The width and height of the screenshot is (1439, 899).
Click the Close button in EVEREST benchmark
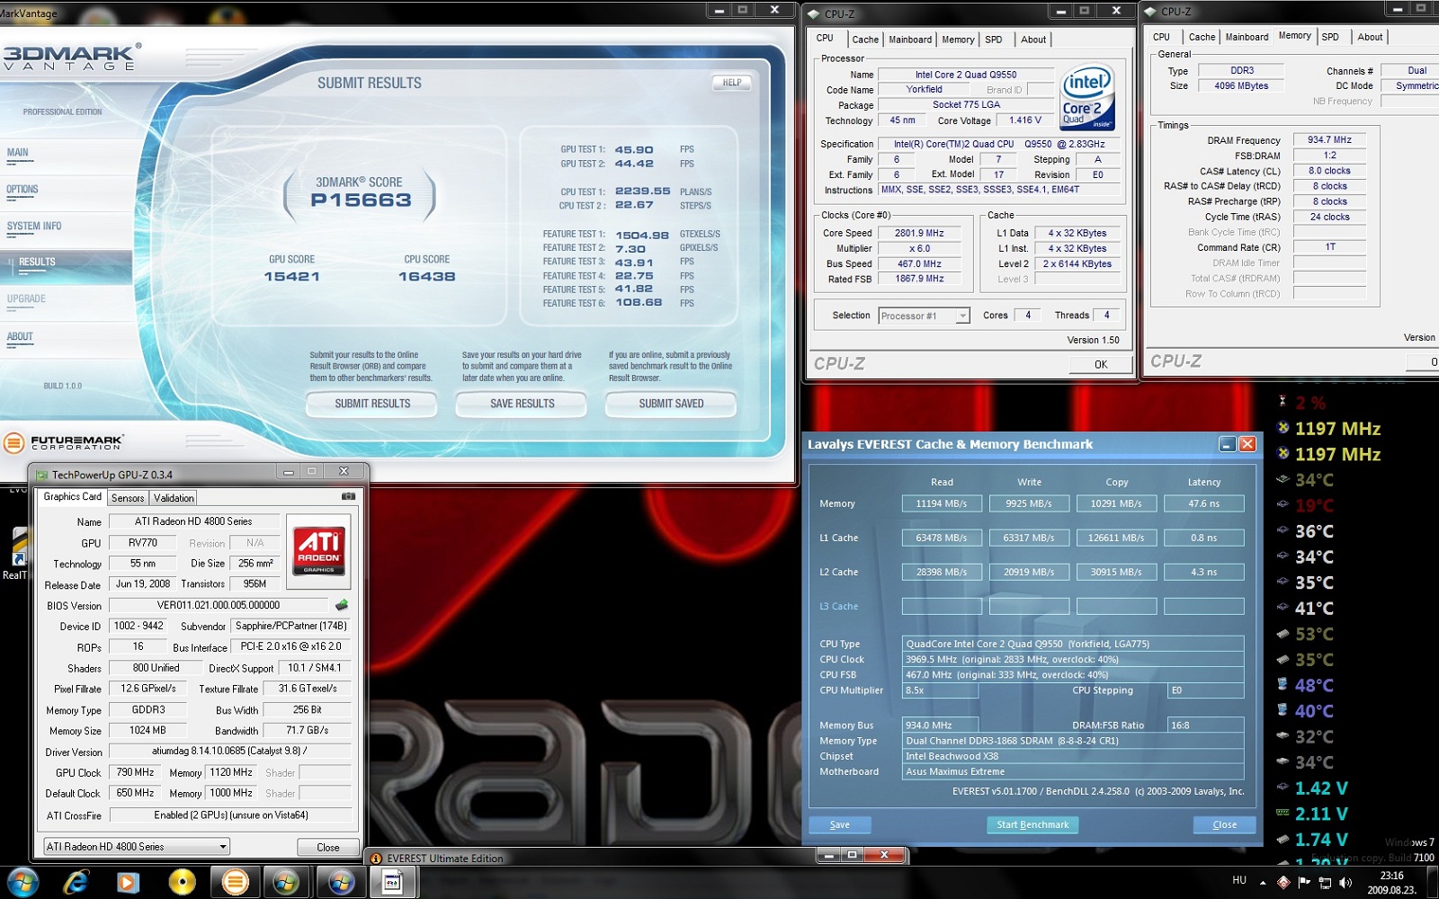1224,824
